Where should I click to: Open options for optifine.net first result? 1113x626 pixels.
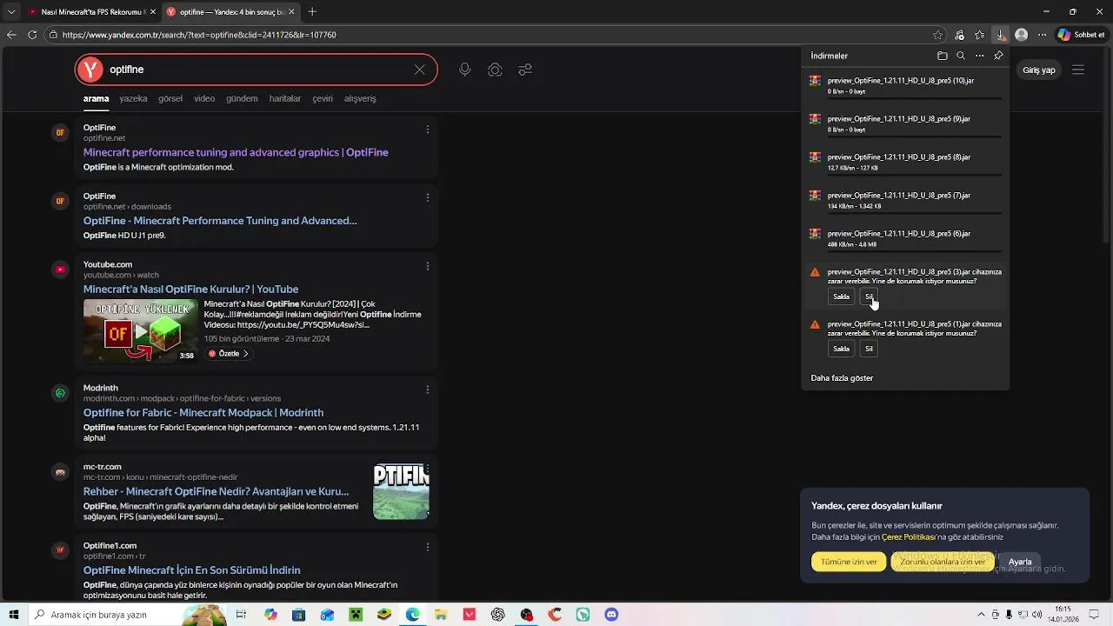[427, 129]
